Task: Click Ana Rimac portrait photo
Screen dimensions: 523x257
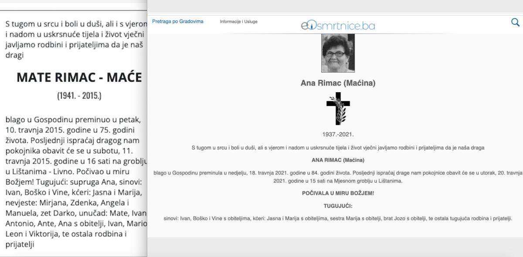Action: [338, 53]
